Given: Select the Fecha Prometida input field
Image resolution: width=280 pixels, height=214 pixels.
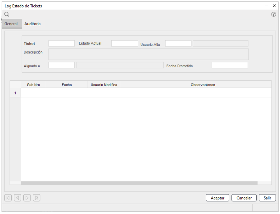Looking at the screenshot, I should (x=230, y=65).
